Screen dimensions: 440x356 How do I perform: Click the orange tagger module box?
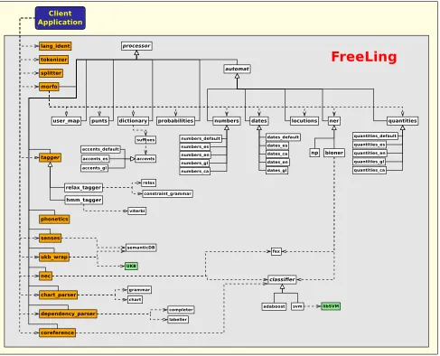click(x=51, y=157)
